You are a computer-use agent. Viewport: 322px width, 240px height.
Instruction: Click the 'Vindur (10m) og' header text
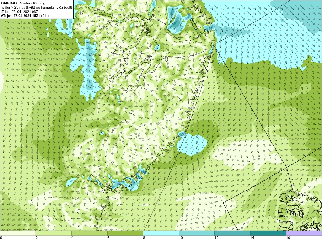coord(33,4)
